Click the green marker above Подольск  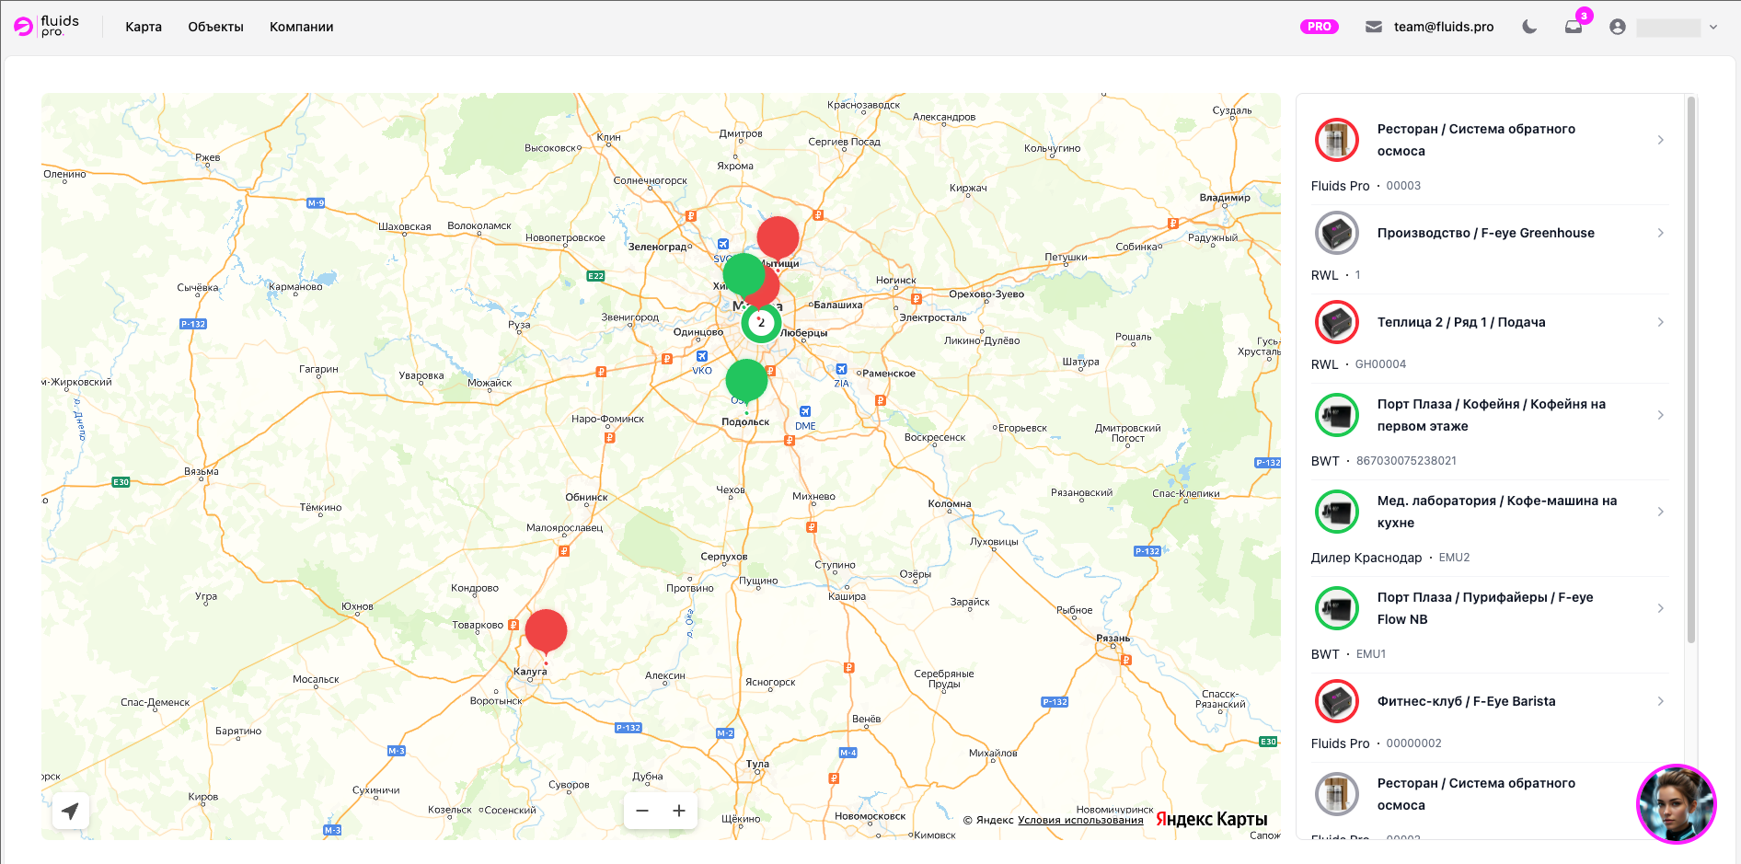(x=746, y=383)
